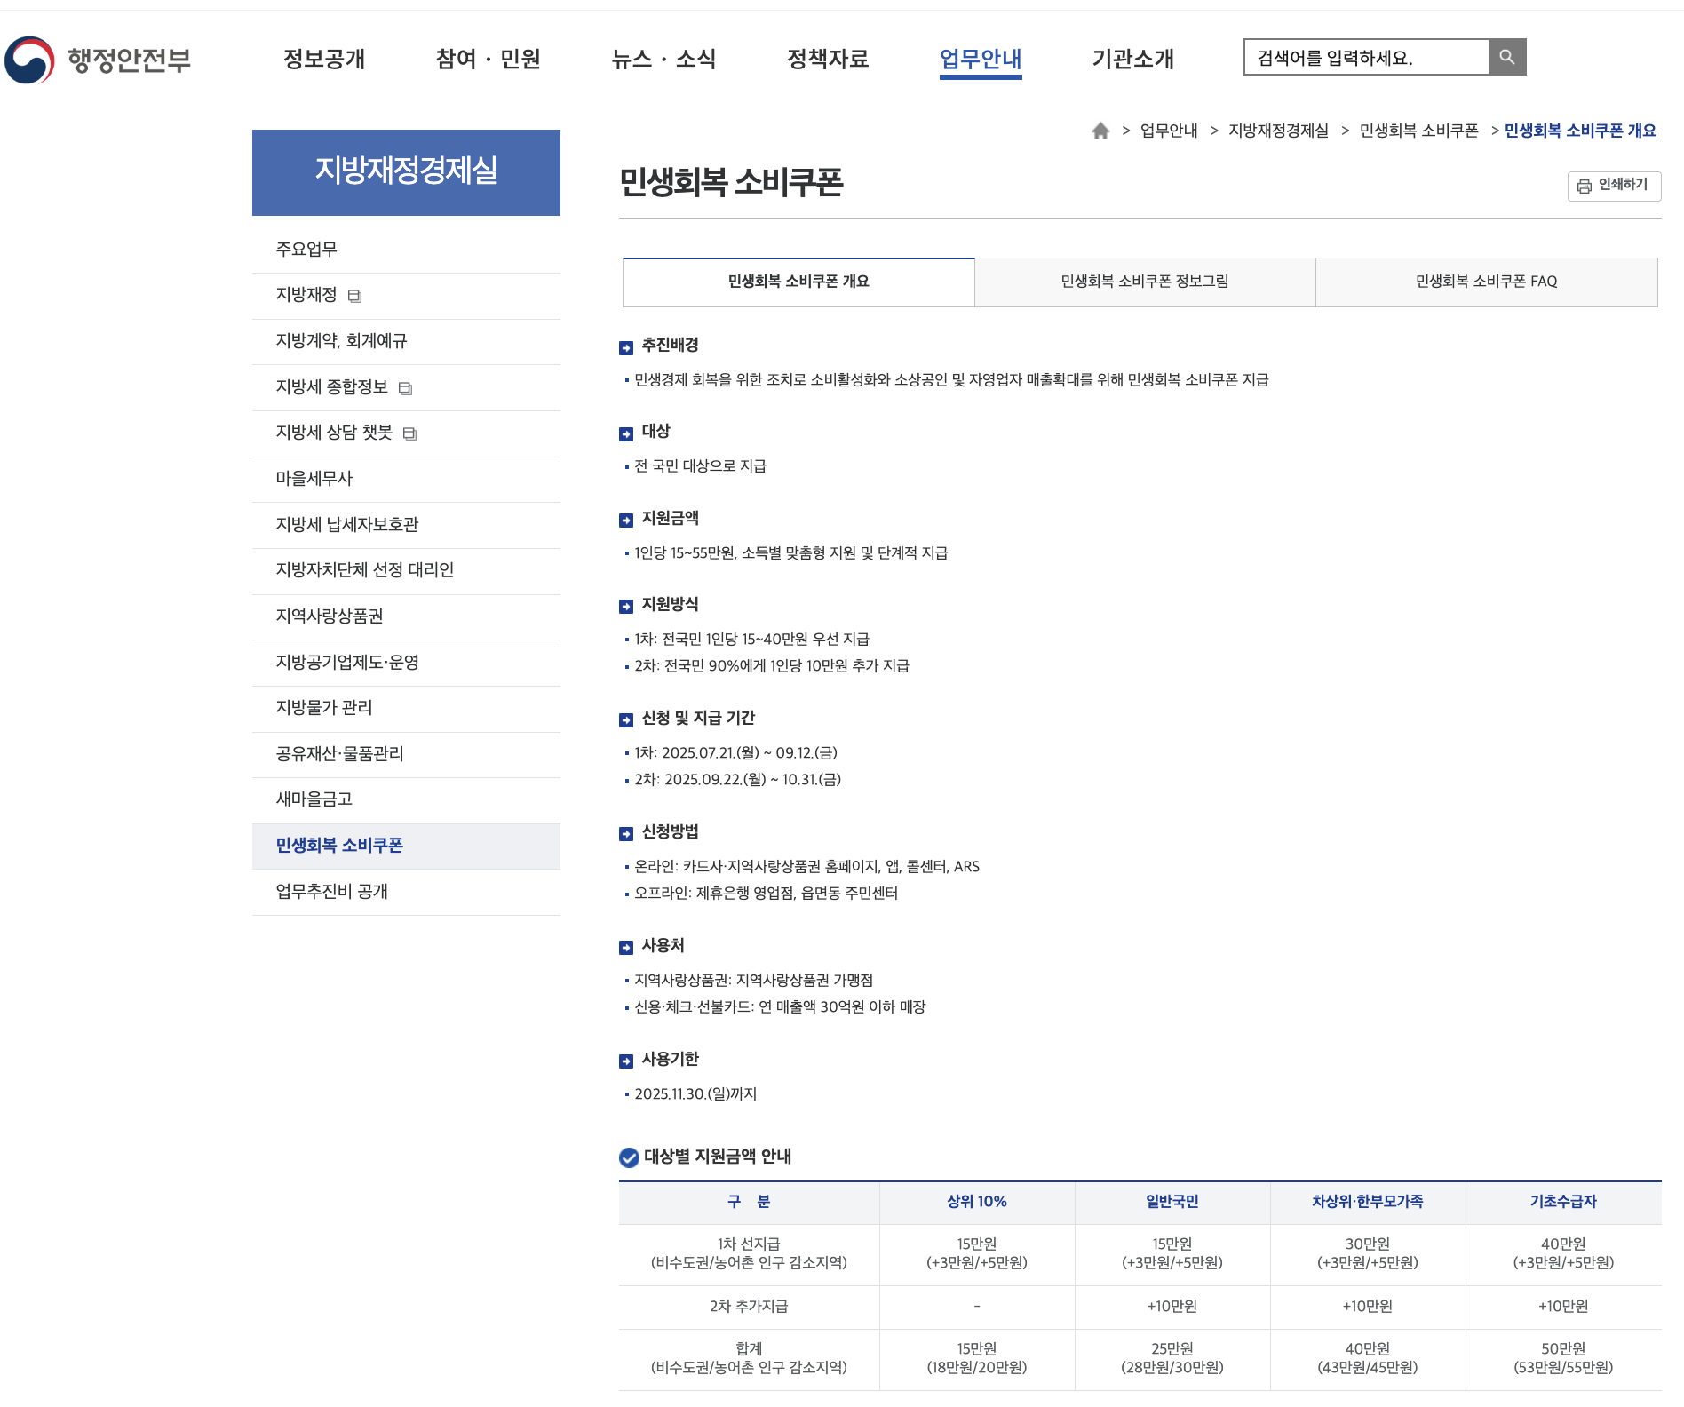Click 민생회복 소비쿠폰 개요 breadcrumb link
This screenshot has height=1407, width=1684.
[x=1580, y=131]
